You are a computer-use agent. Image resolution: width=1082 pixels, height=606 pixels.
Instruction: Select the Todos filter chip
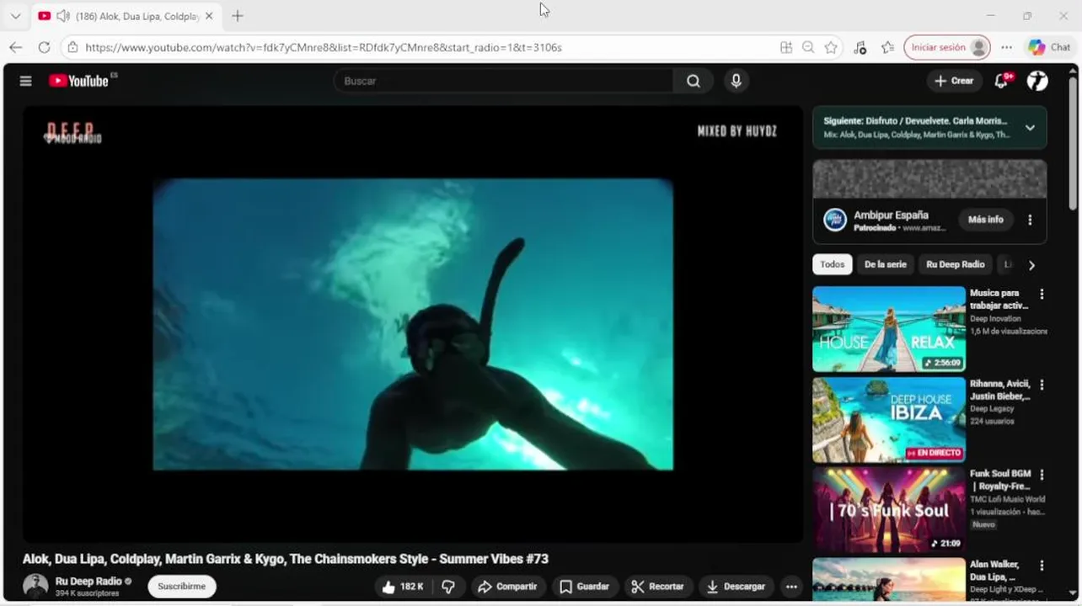[833, 264]
